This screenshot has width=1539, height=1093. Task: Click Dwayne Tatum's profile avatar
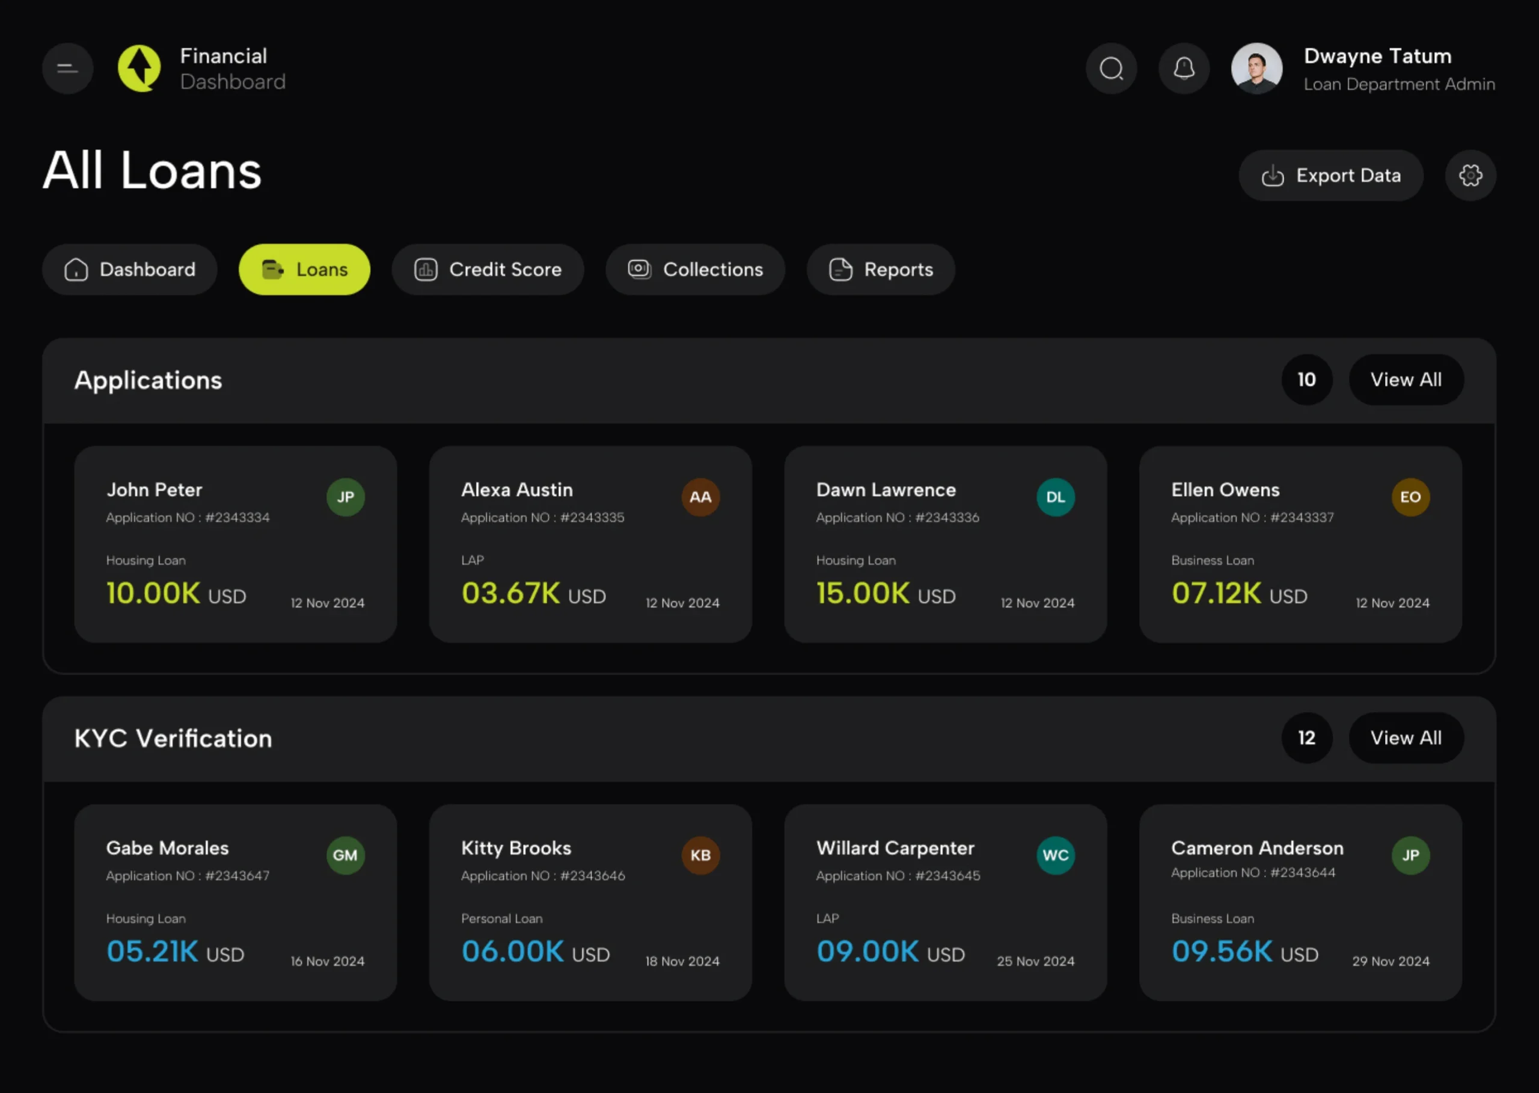1256,69
